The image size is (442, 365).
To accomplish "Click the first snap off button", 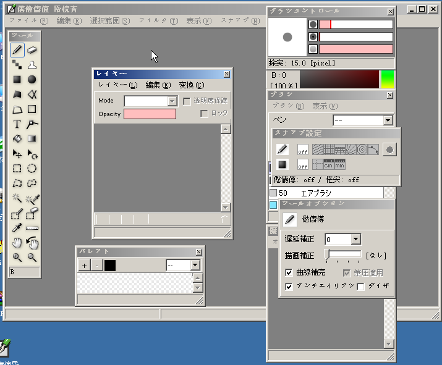I will click(303, 149).
